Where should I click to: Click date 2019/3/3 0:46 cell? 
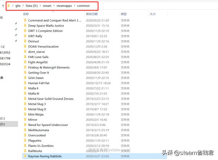coord(96,125)
